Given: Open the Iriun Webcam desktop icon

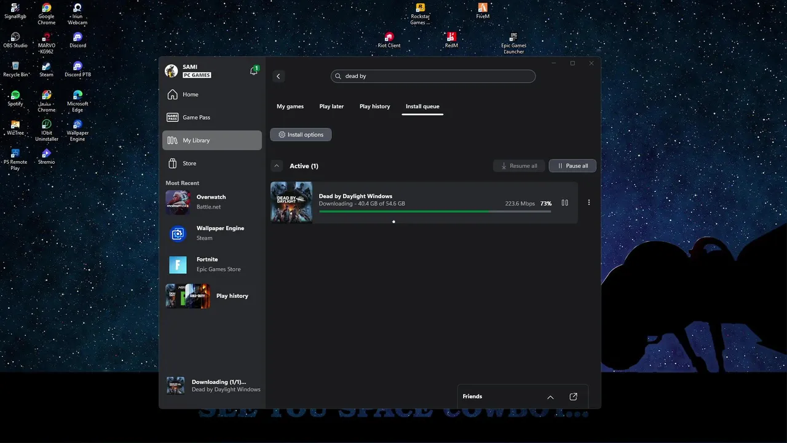Looking at the screenshot, I should pyautogui.click(x=77, y=14).
